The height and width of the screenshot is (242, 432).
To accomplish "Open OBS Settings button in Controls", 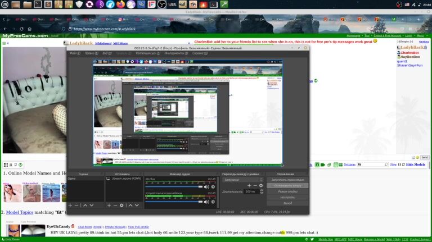I will click(287, 197).
